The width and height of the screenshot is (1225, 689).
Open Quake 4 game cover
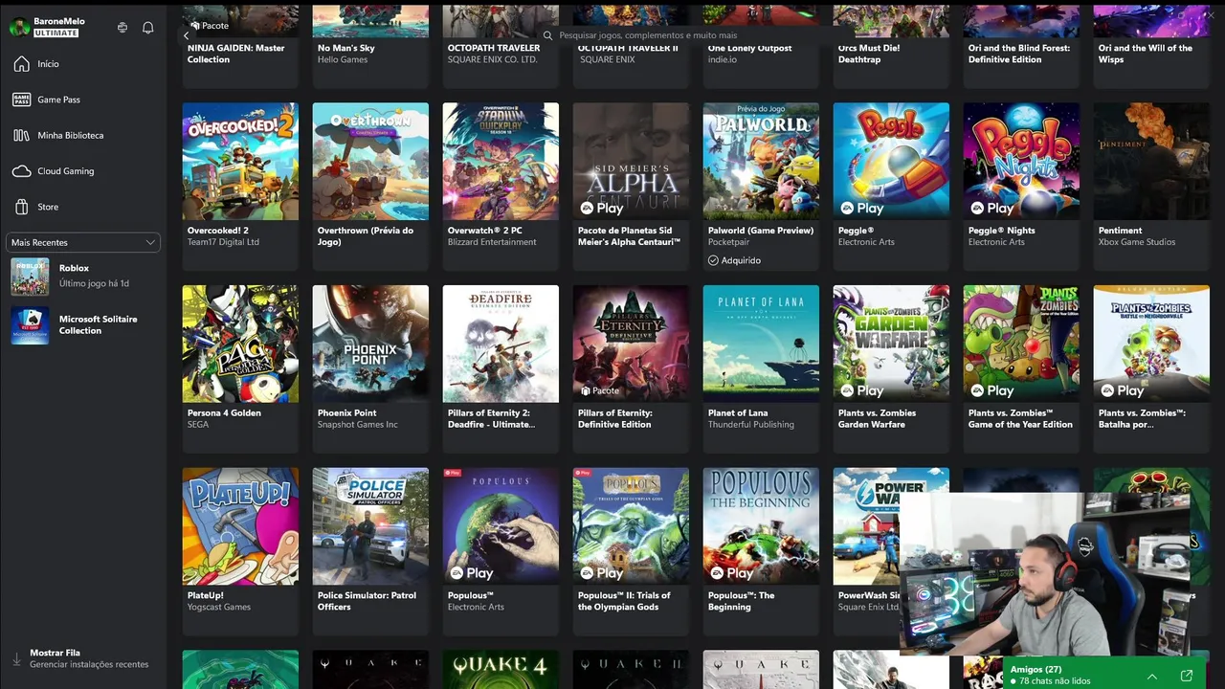tap(501, 670)
